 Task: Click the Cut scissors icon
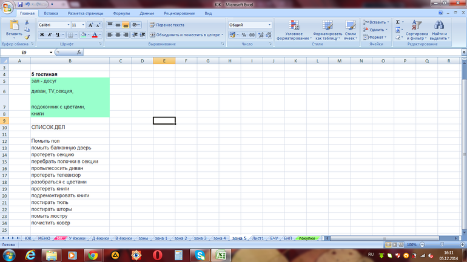coord(27,22)
